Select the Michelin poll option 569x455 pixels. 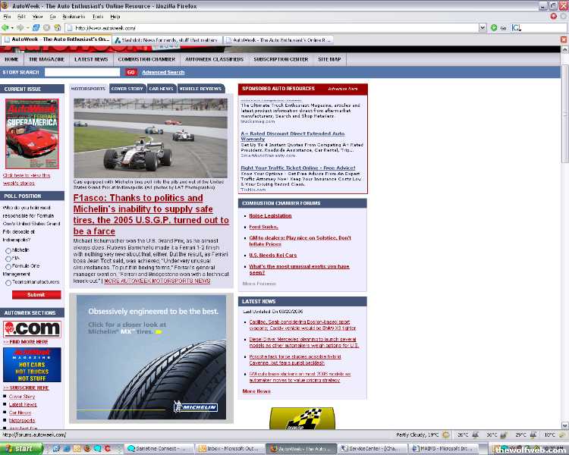click(8, 249)
